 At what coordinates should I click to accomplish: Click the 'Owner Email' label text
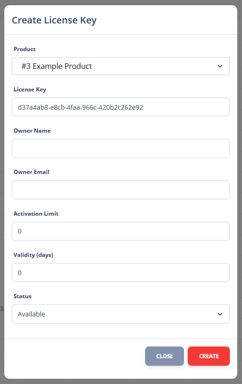[31, 172]
